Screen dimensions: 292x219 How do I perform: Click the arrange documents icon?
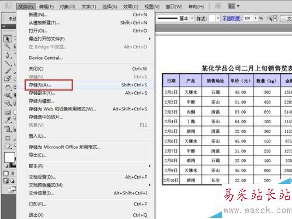[x=231, y=6]
